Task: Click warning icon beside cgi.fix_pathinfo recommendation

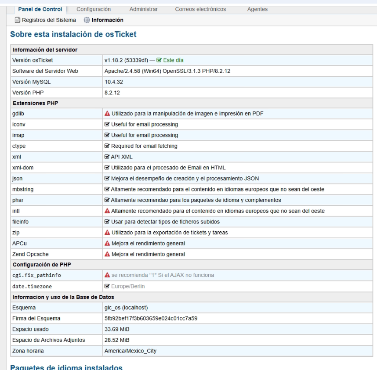Action: pos(107,276)
